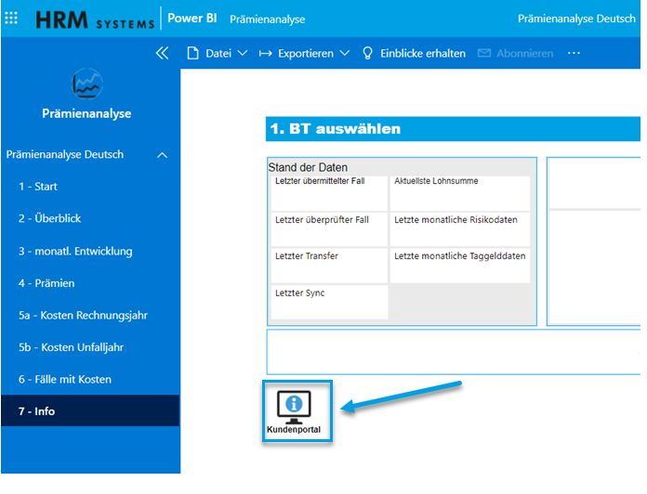This screenshot has height=494, width=647.
Task: Click the Kundenportal monitor icon
Action: (x=297, y=409)
